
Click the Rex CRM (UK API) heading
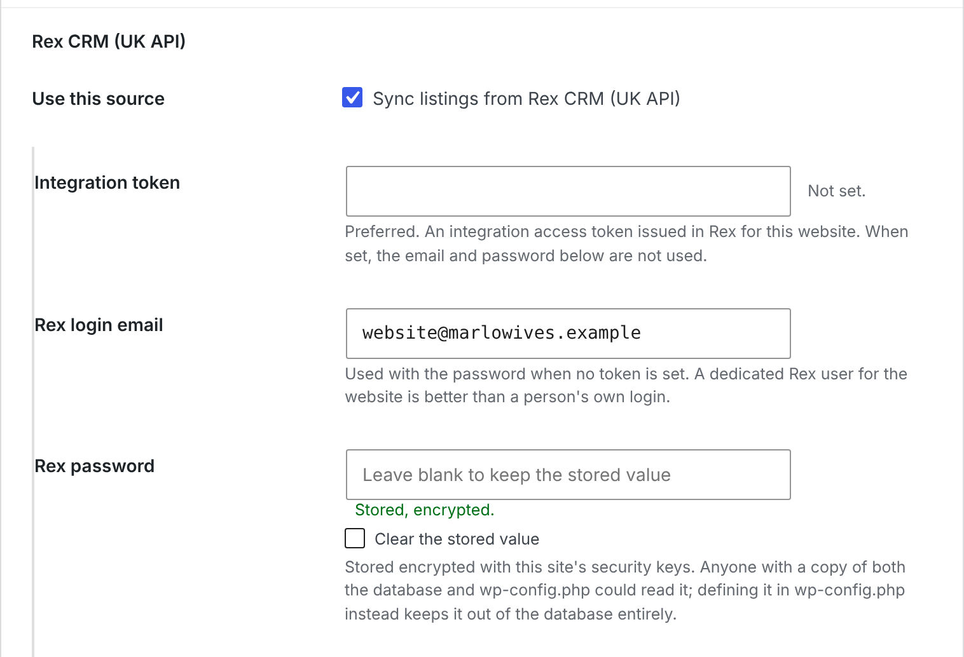click(109, 41)
